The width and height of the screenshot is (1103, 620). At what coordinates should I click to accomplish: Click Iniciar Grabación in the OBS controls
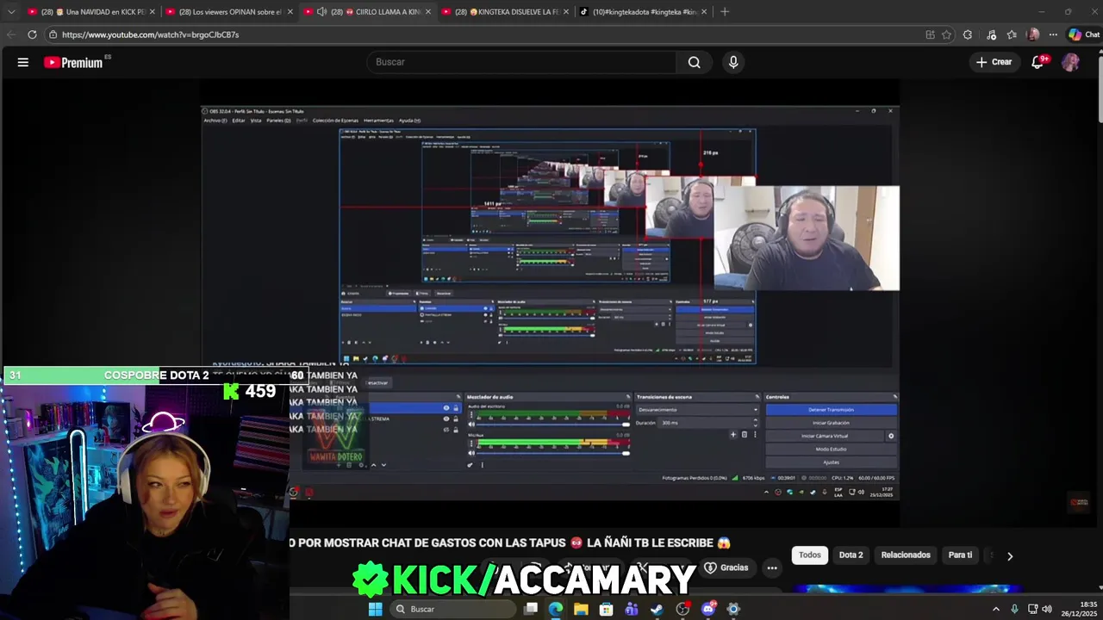[831, 423]
